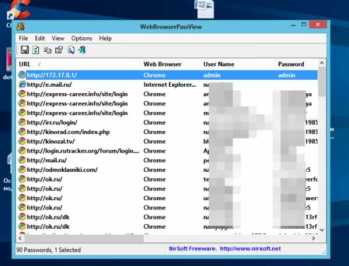Click the globe icon beside 172.17.0.1 row
Viewport: 349px width, 266px height.
pos(22,75)
